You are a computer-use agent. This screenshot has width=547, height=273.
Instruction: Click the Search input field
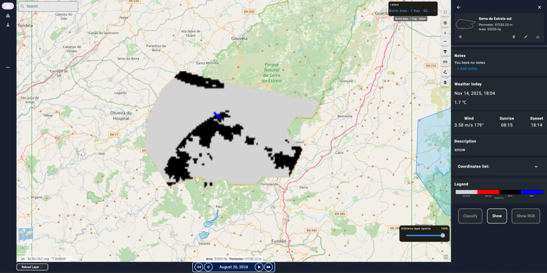click(48, 6)
